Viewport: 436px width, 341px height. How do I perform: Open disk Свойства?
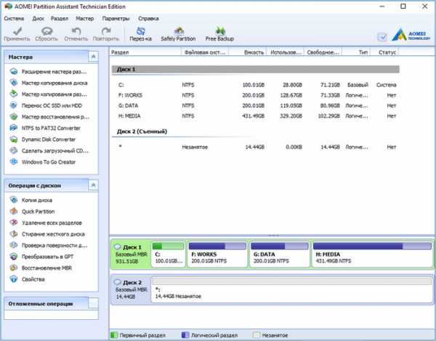tap(28, 279)
